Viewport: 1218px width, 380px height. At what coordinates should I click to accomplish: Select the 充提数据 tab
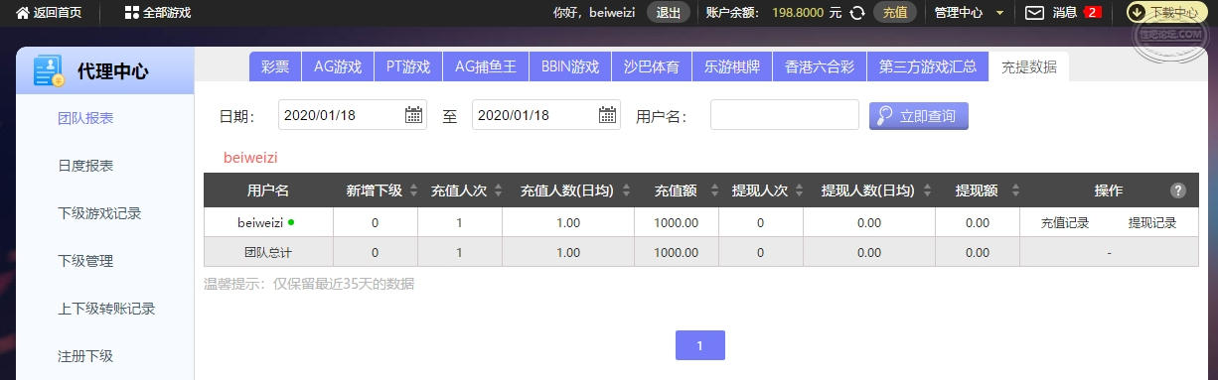pos(1029,66)
